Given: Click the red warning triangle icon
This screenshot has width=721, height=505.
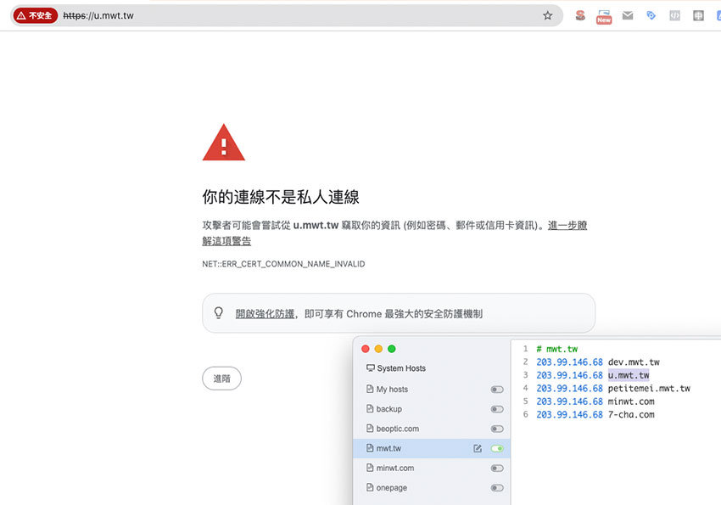Looking at the screenshot, I should pos(224,143).
